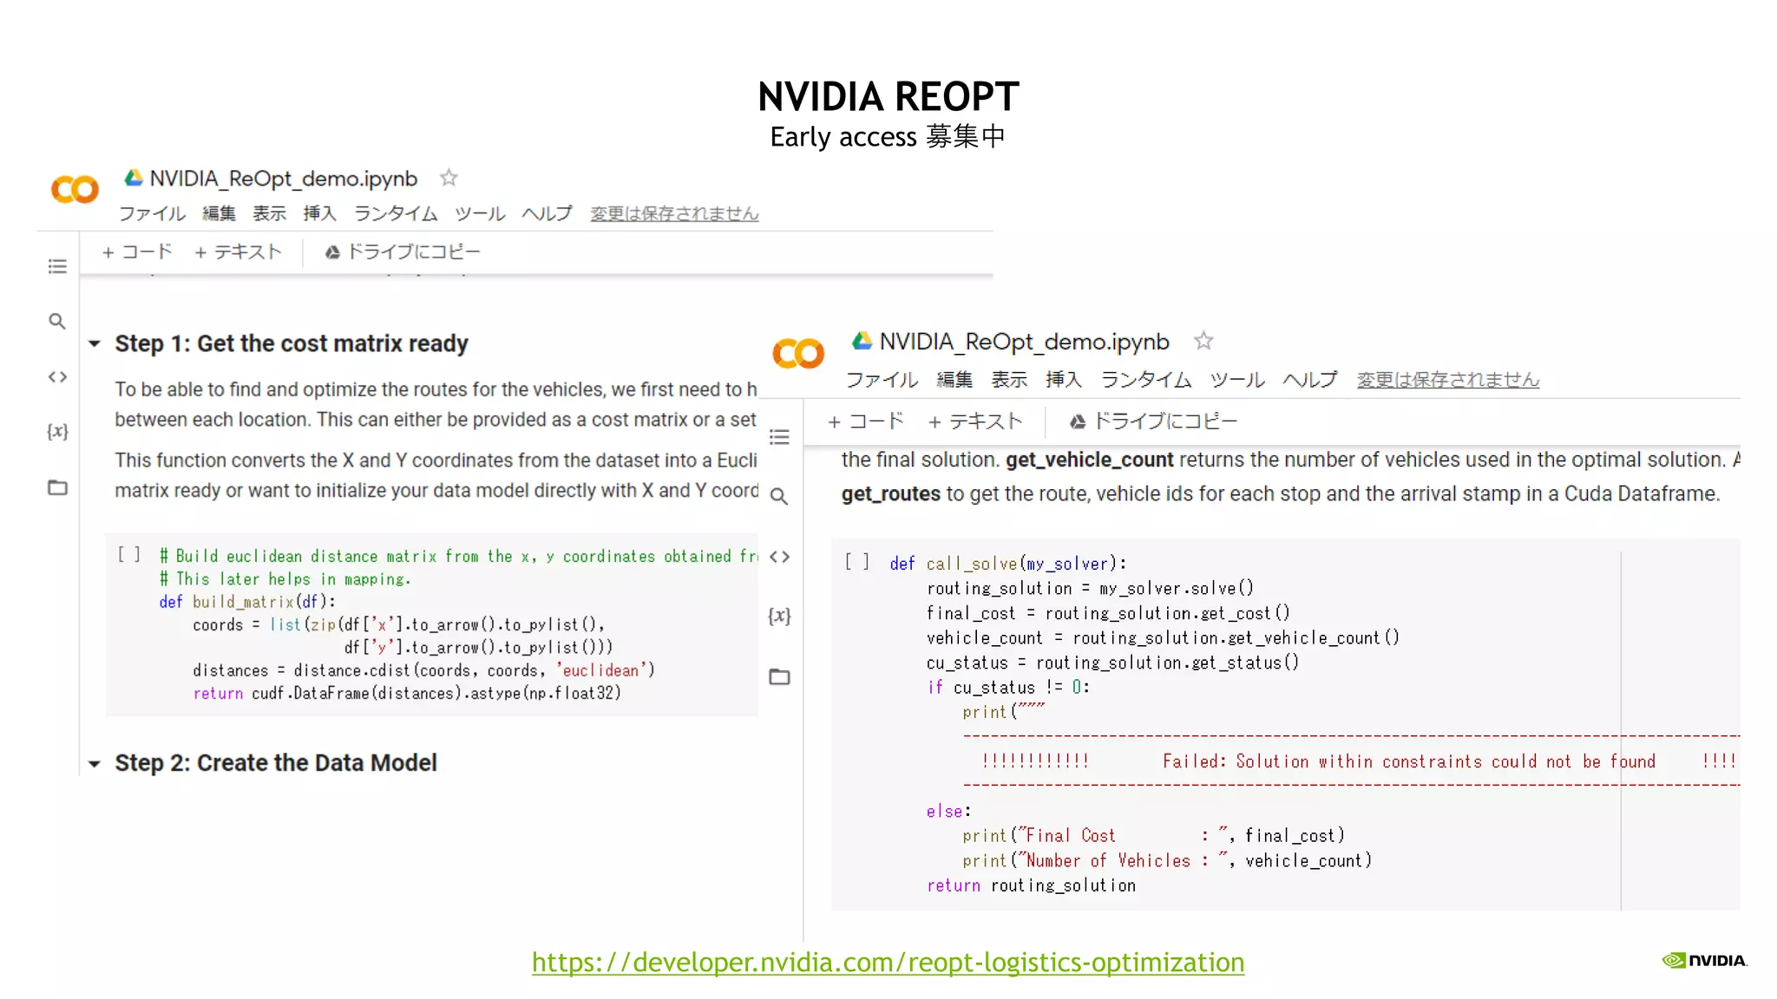Open 挿入 menu in left notebook
Screen dimensions: 1777x999
(319, 213)
